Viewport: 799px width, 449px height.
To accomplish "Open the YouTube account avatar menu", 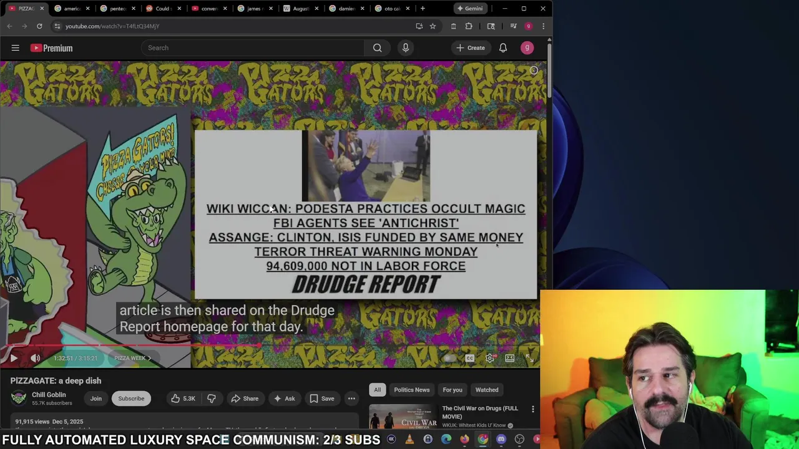I will [x=527, y=48].
